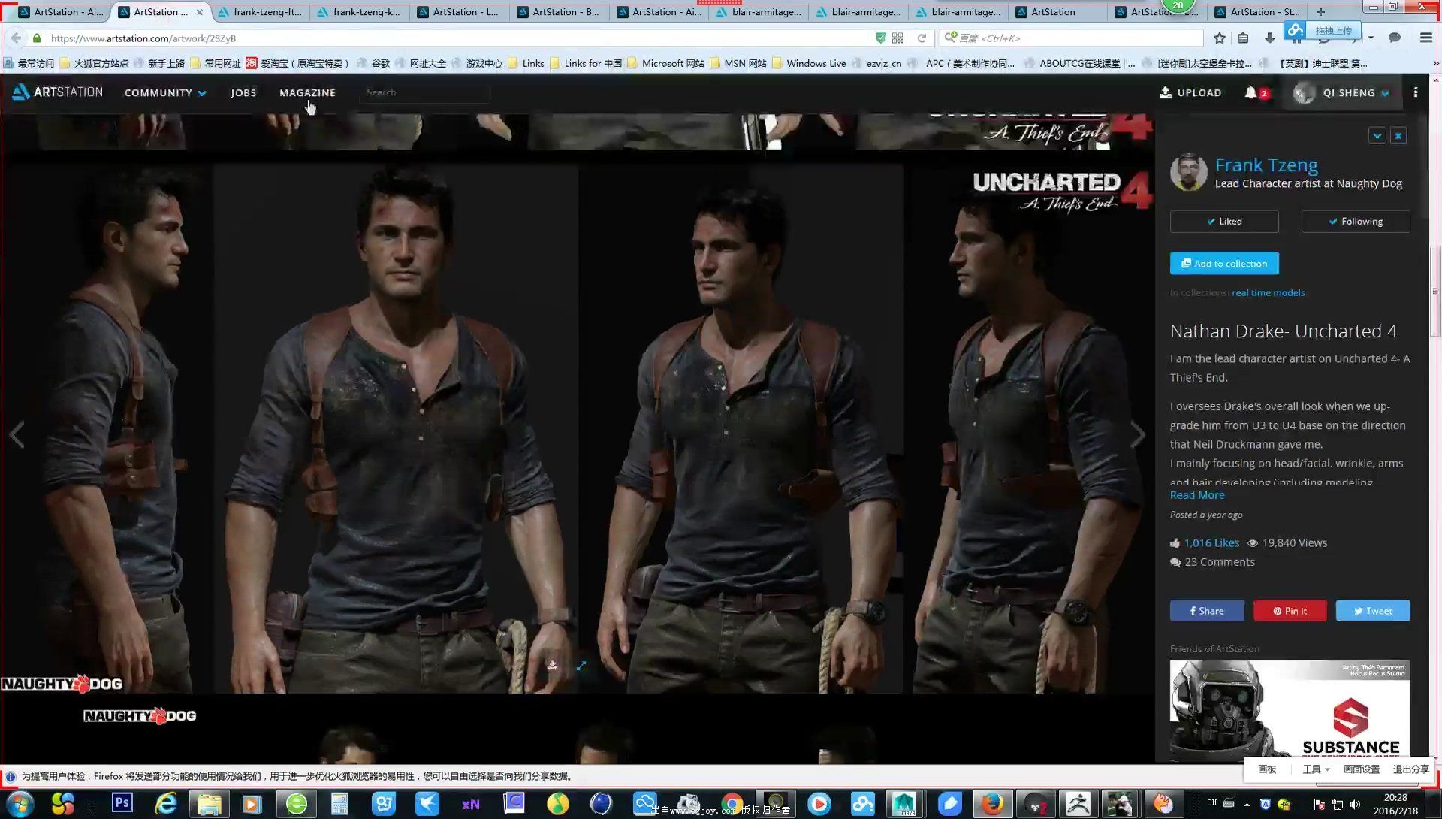Click the URL address bar
The image size is (1442, 819).
458,38
